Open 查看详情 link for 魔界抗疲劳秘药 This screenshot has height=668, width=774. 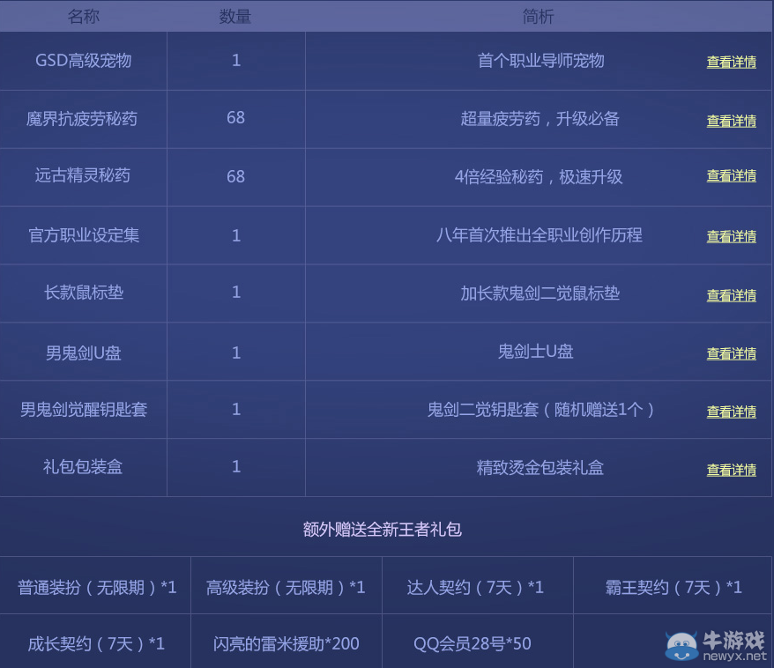coord(731,121)
